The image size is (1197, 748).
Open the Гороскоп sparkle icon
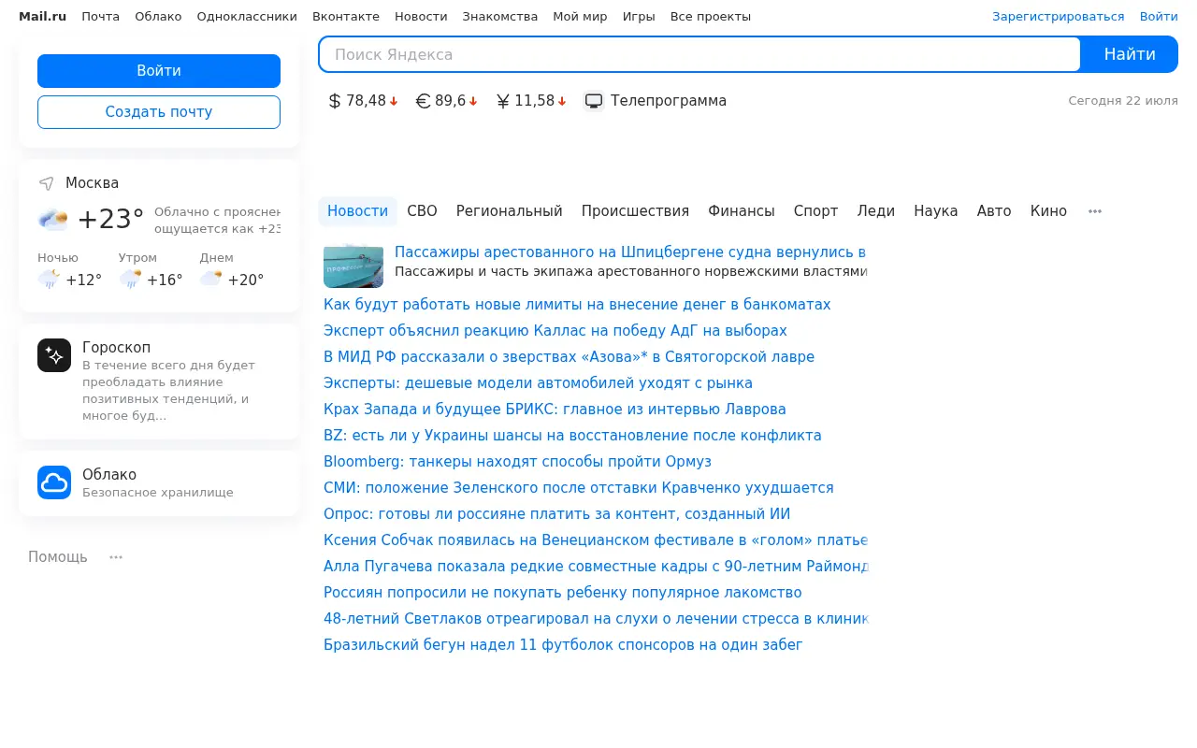click(54, 355)
